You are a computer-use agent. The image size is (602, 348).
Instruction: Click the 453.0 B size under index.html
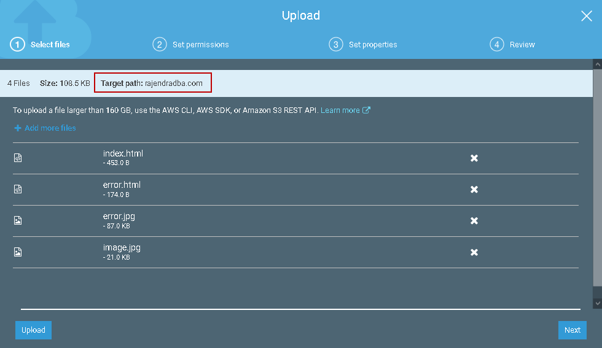pos(116,163)
